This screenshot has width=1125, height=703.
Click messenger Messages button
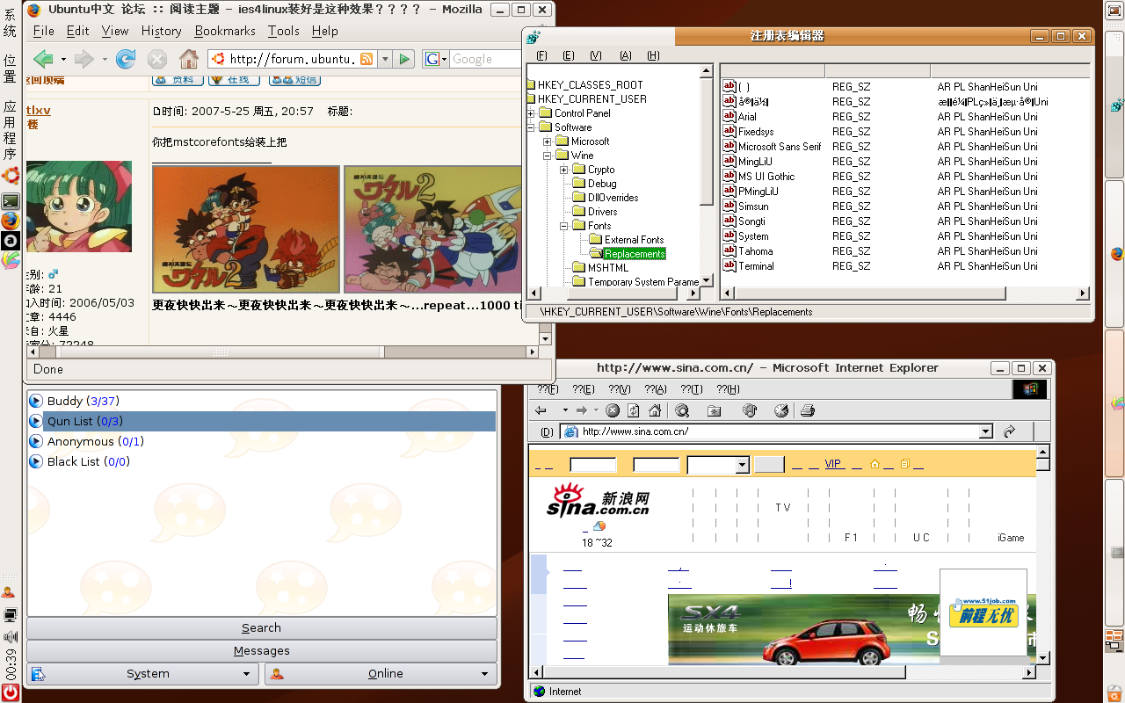click(262, 650)
